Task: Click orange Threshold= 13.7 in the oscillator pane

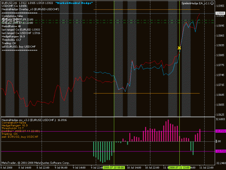Action: tap(13, 128)
